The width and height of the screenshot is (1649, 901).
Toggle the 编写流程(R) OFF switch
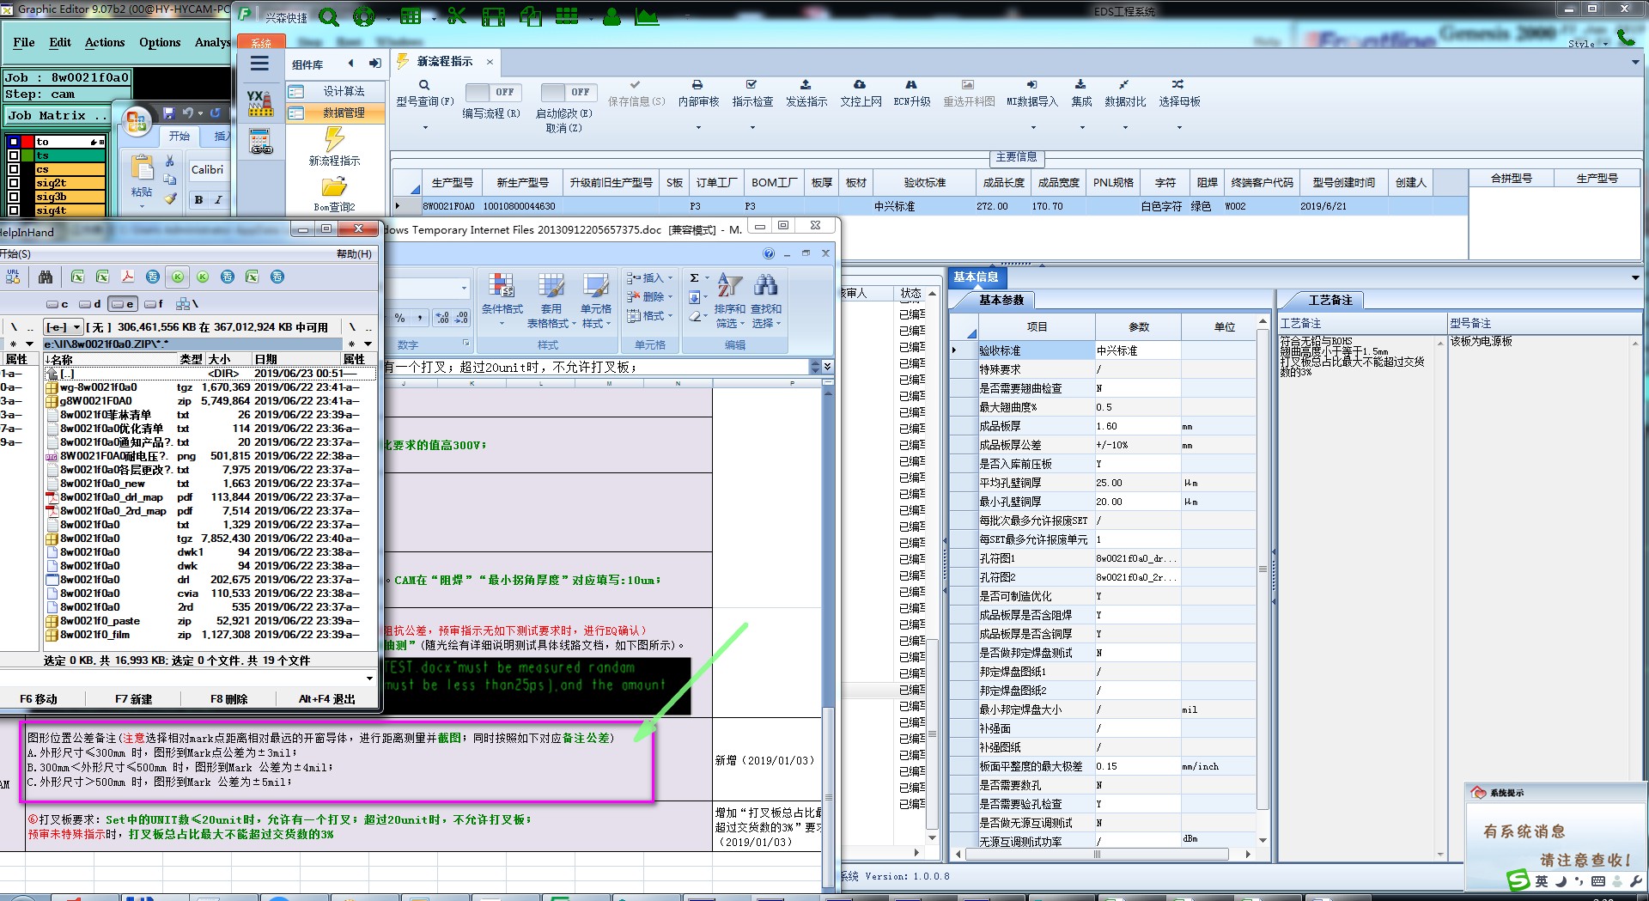point(494,92)
